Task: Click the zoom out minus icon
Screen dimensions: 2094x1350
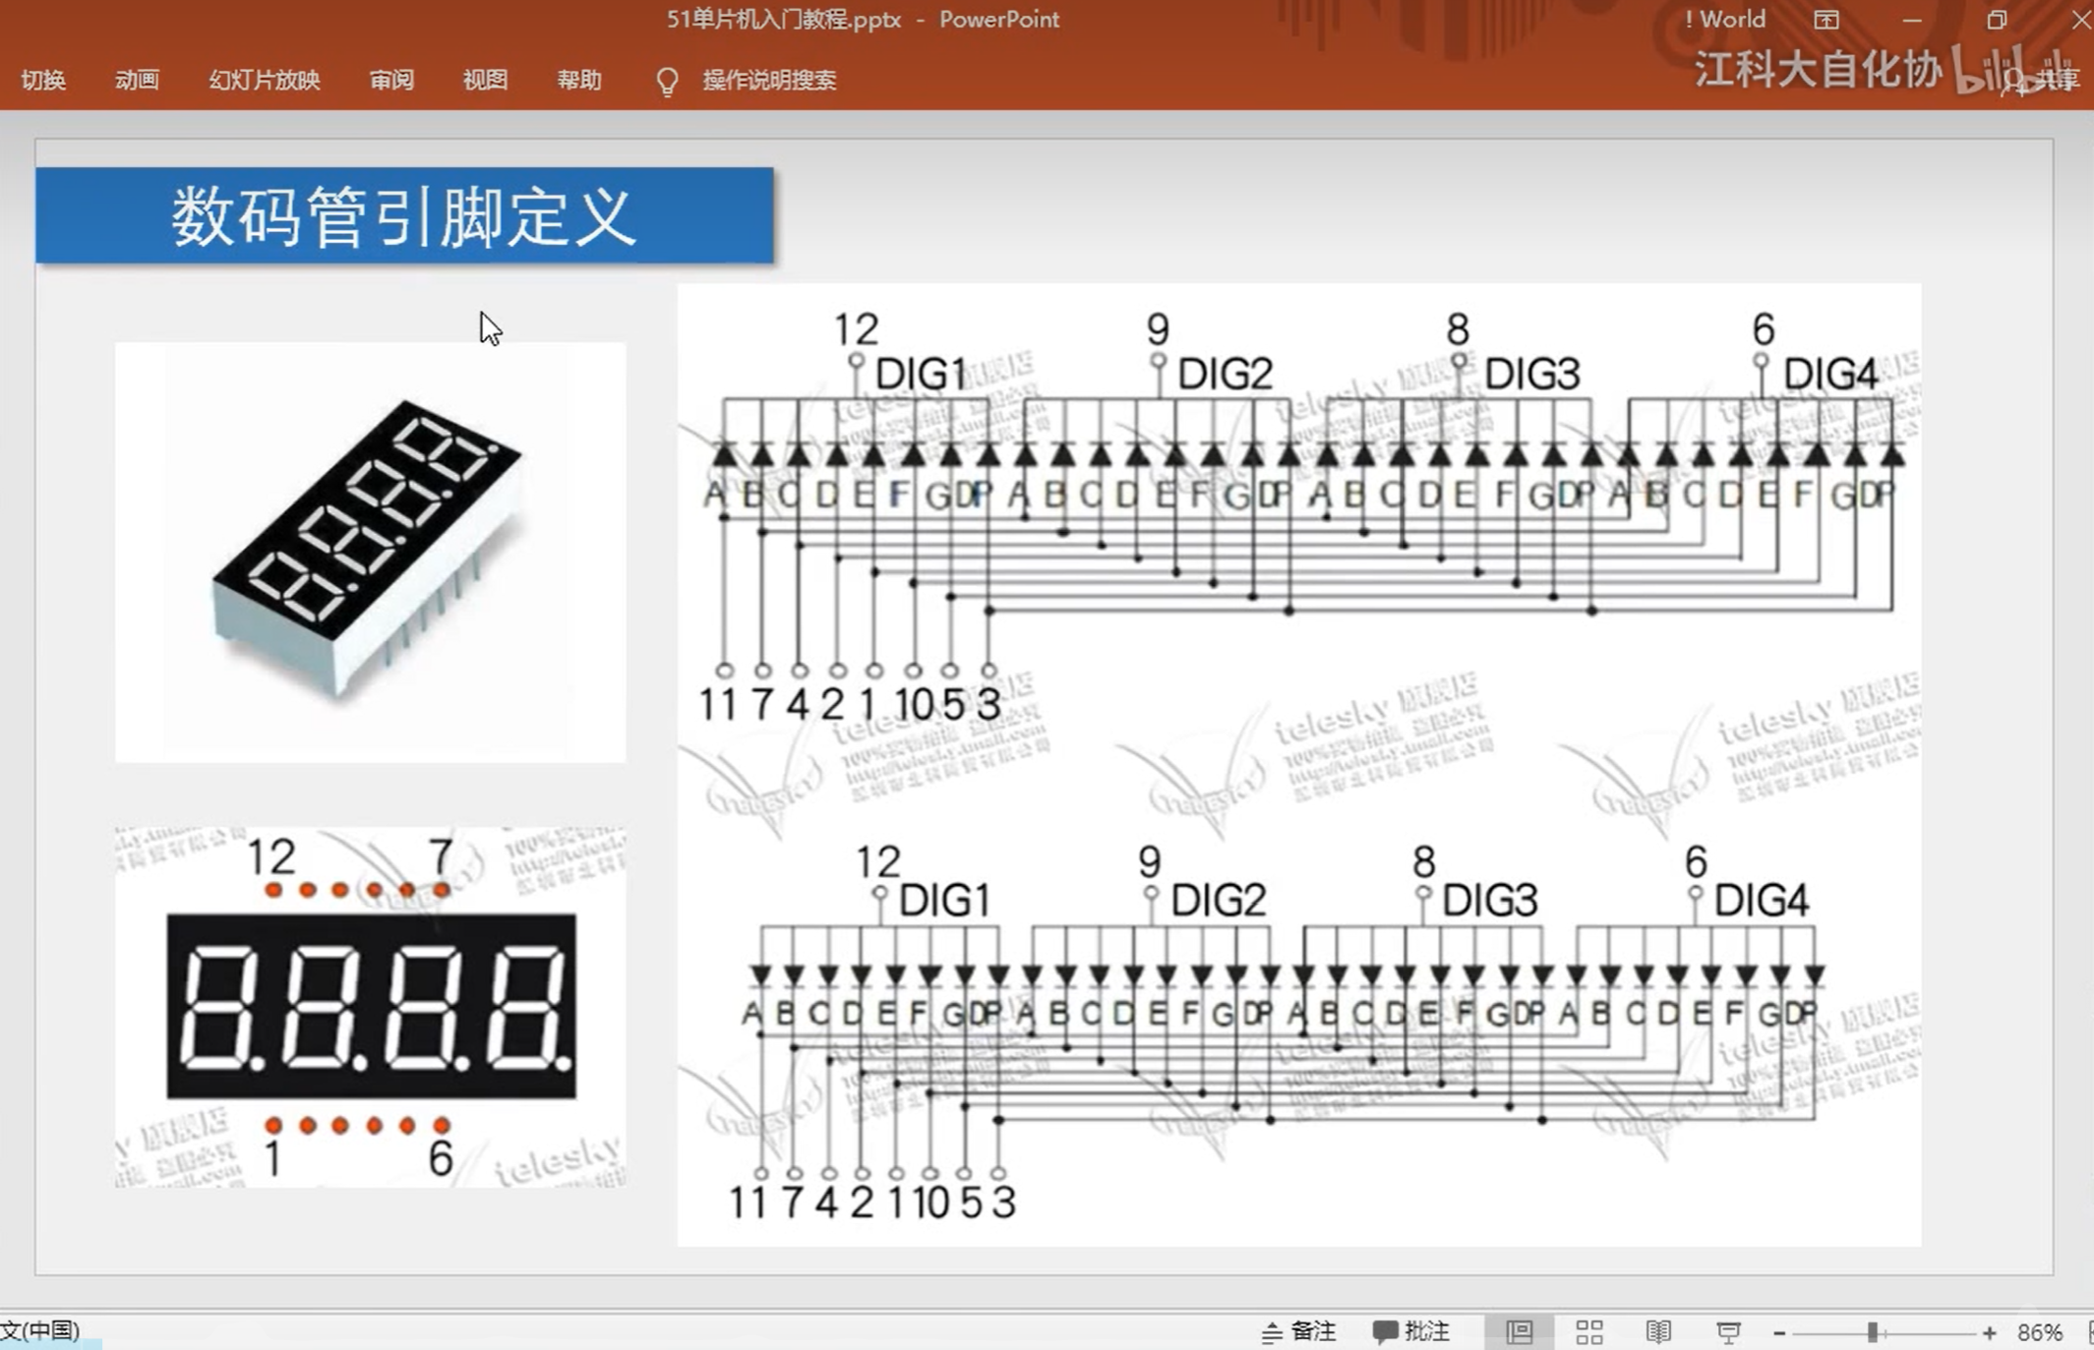Action: pyautogui.click(x=1778, y=1332)
